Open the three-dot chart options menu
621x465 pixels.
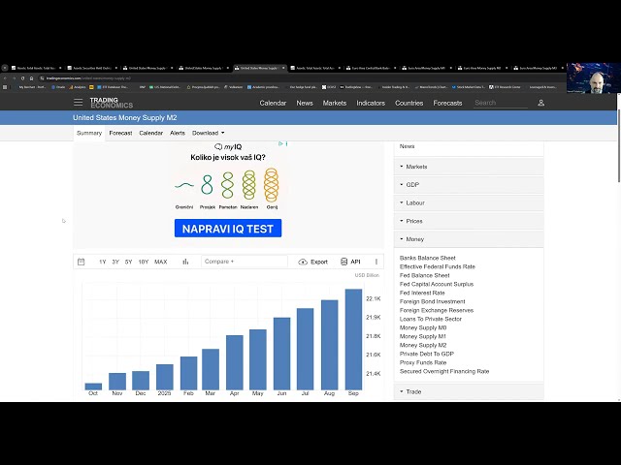(376, 262)
